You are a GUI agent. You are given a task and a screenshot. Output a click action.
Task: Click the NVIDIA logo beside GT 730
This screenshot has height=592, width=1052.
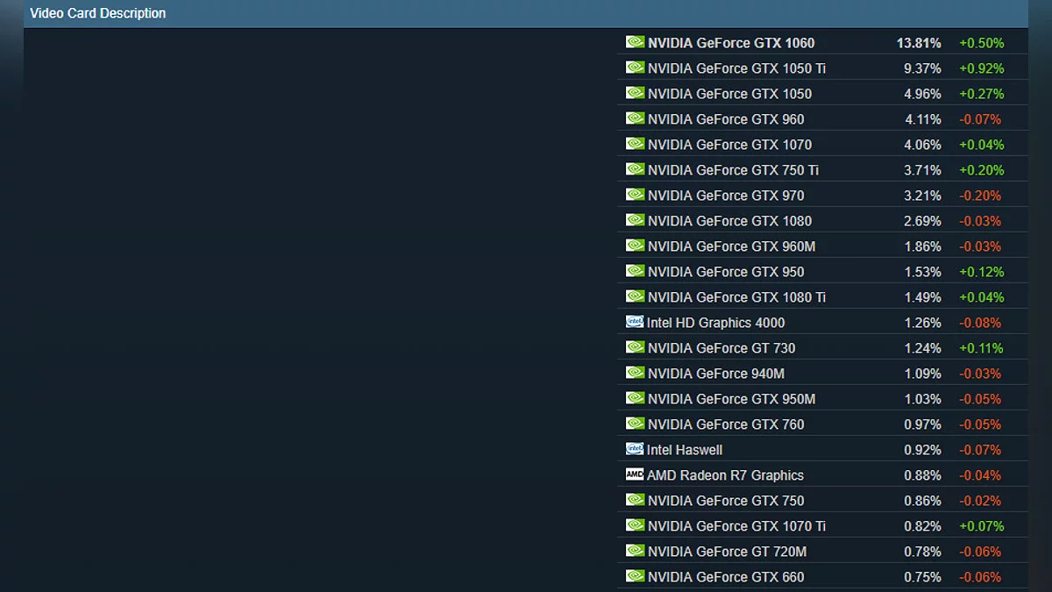tap(635, 347)
